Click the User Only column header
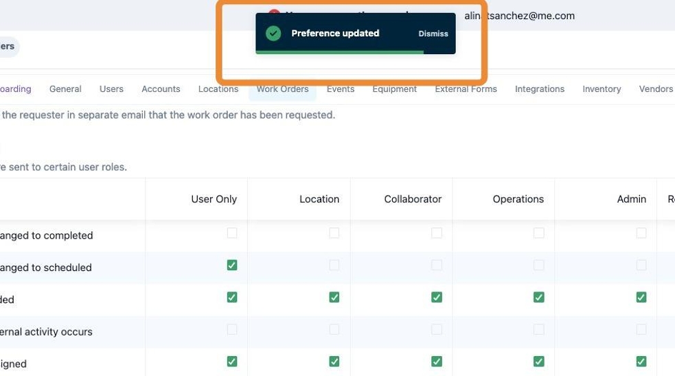Image resolution: width=675 pixels, height=376 pixels. point(214,199)
